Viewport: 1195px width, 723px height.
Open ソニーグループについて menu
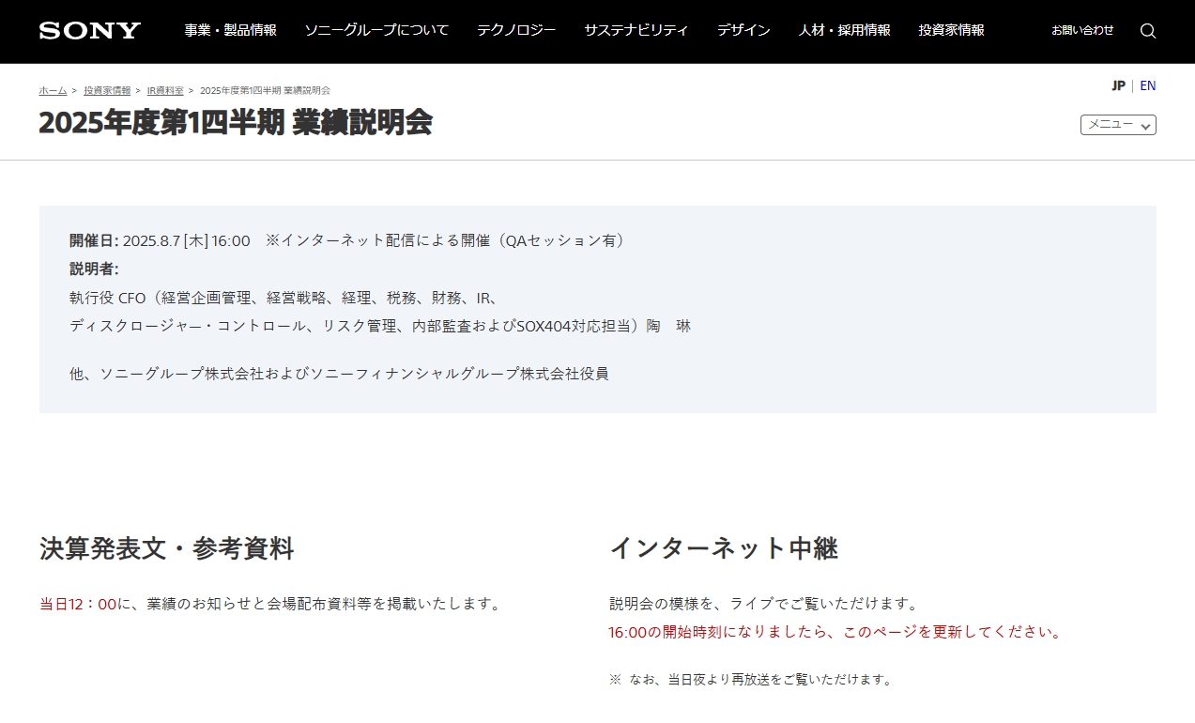pyautogui.click(x=376, y=30)
